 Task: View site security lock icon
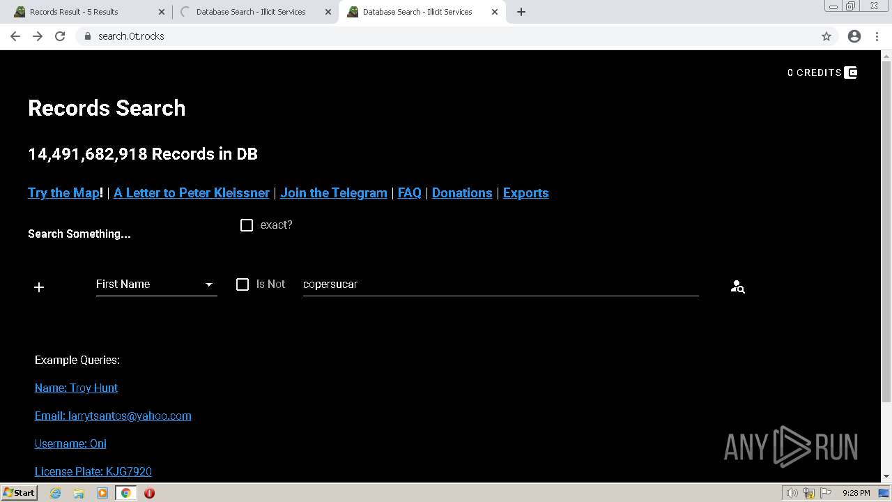click(88, 36)
